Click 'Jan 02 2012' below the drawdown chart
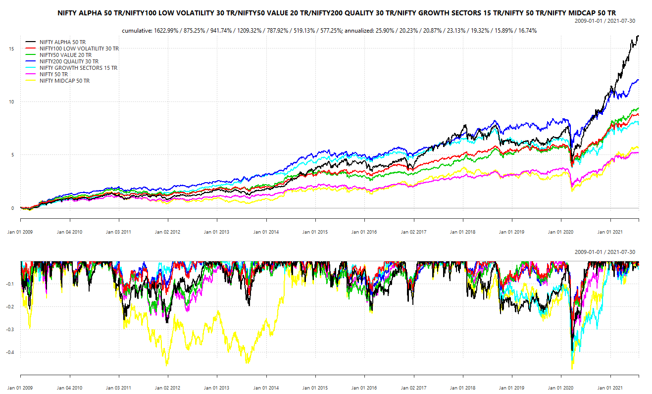 (x=167, y=388)
